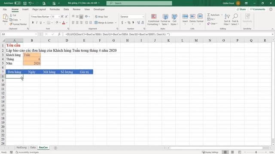
Task: Activate the Format Painter brush
Action: coord(11,24)
